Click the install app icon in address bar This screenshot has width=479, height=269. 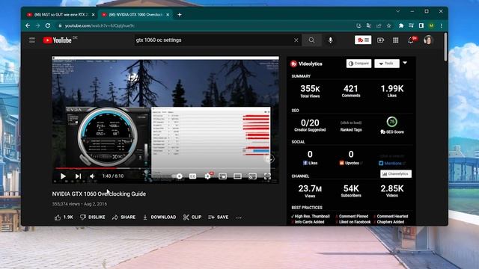359,25
